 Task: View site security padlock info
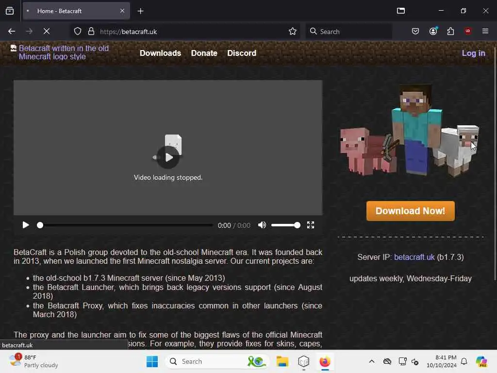(x=91, y=32)
